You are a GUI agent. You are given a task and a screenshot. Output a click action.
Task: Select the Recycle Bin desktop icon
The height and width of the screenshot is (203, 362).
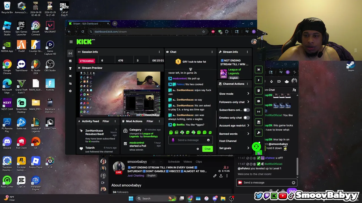(7, 8)
